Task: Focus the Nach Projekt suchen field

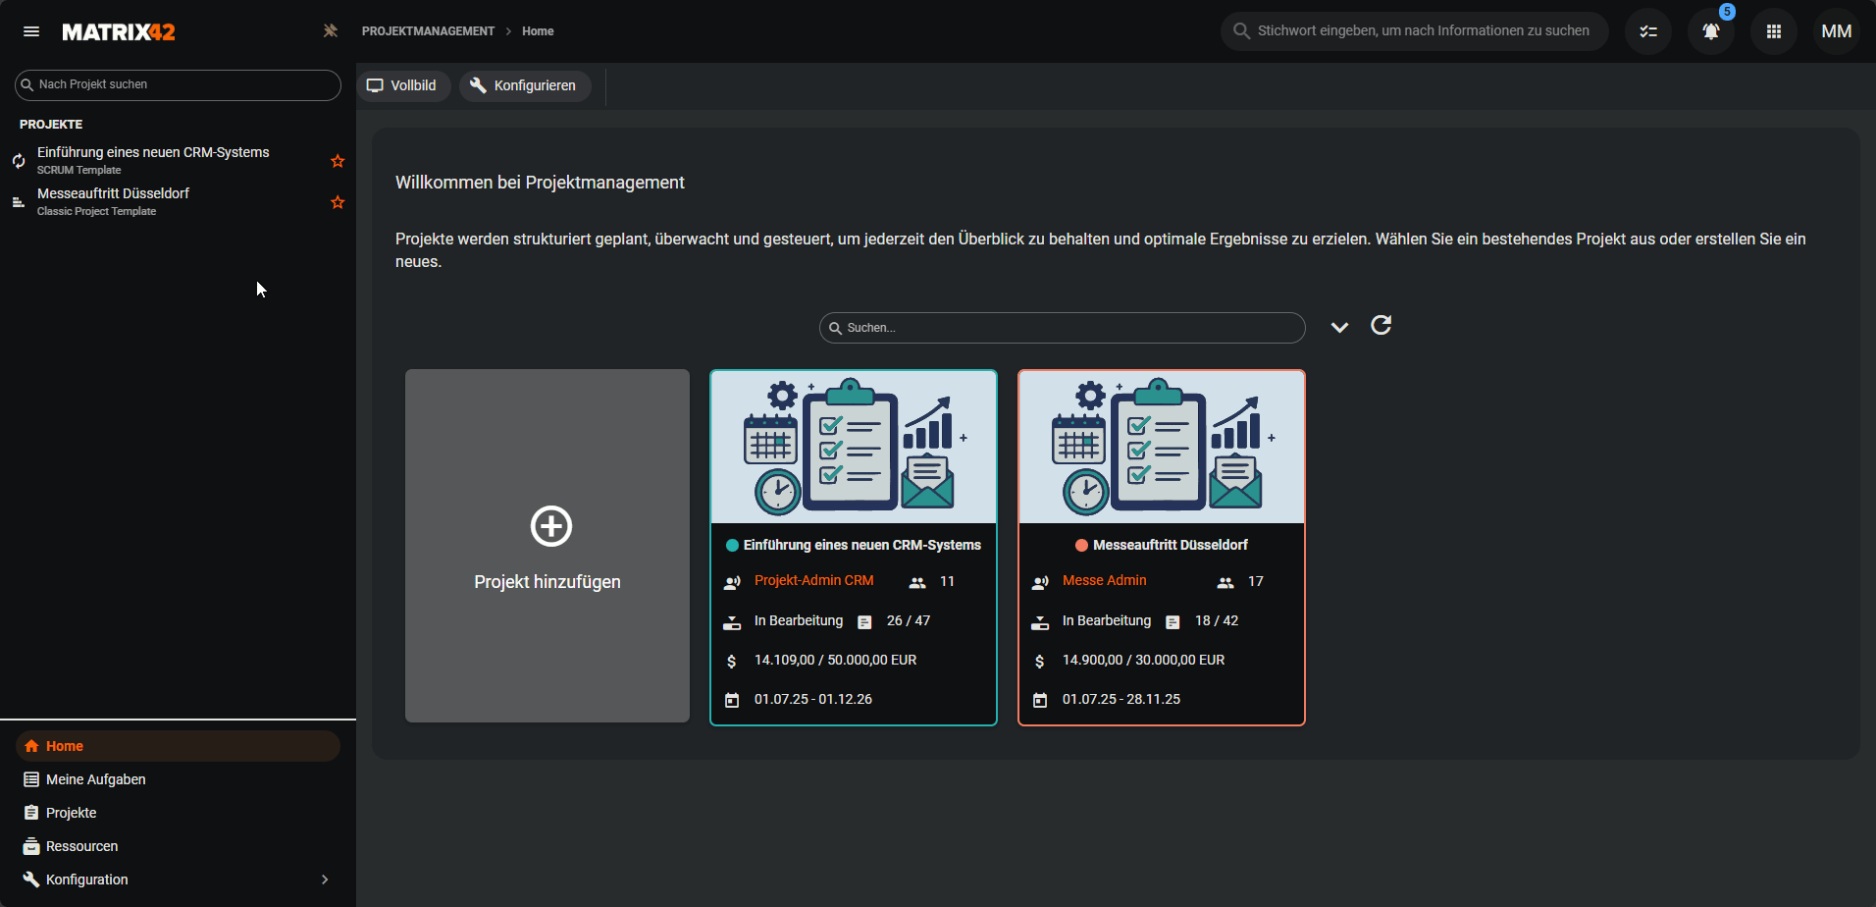Action: click(x=184, y=84)
